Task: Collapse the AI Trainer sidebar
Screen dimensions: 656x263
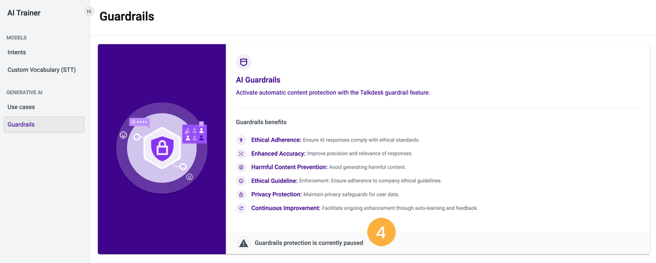Action: click(x=88, y=12)
